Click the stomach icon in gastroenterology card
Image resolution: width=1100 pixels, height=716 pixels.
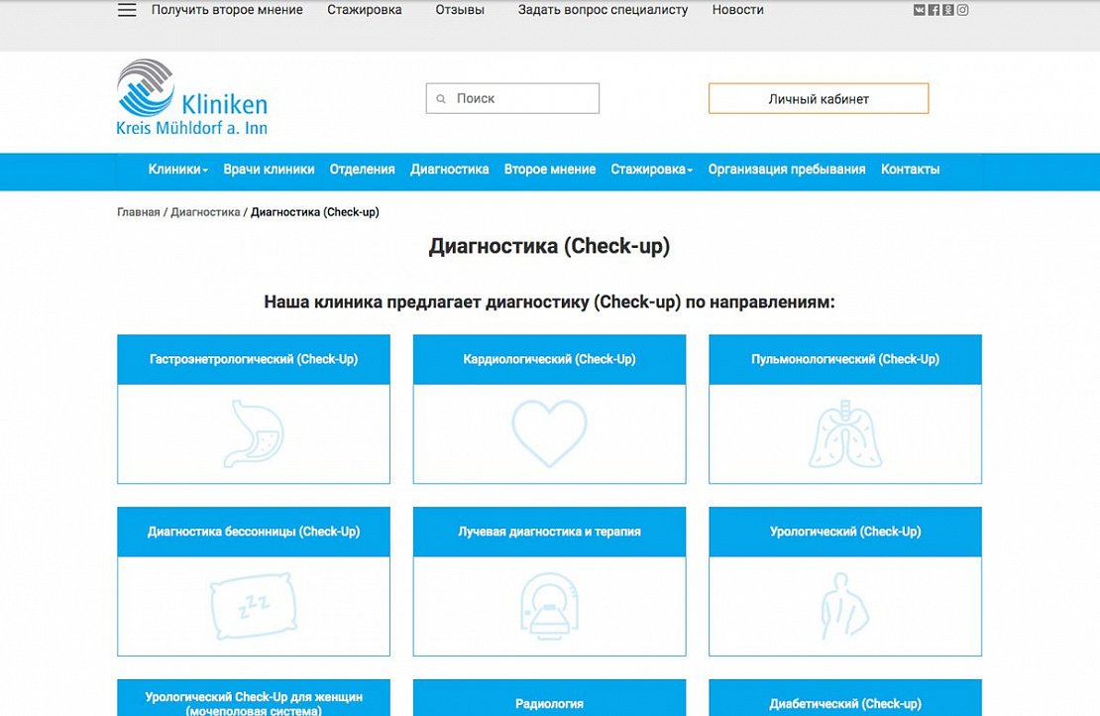(x=254, y=433)
